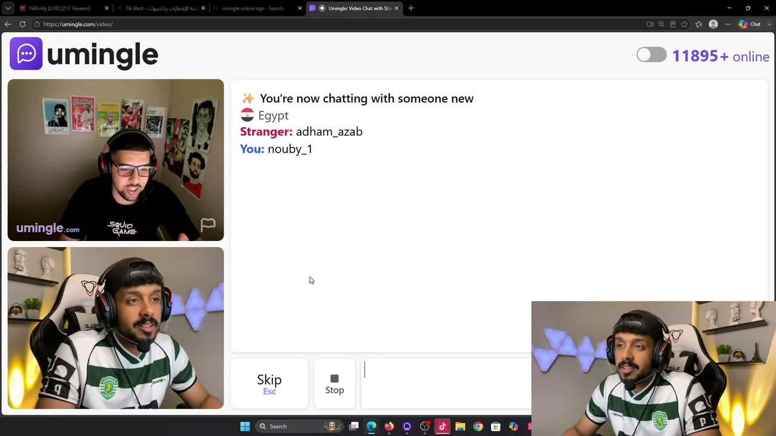Open Microsoft Edge from the taskbar
This screenshot has height=436, width=776.
point(372,426)
